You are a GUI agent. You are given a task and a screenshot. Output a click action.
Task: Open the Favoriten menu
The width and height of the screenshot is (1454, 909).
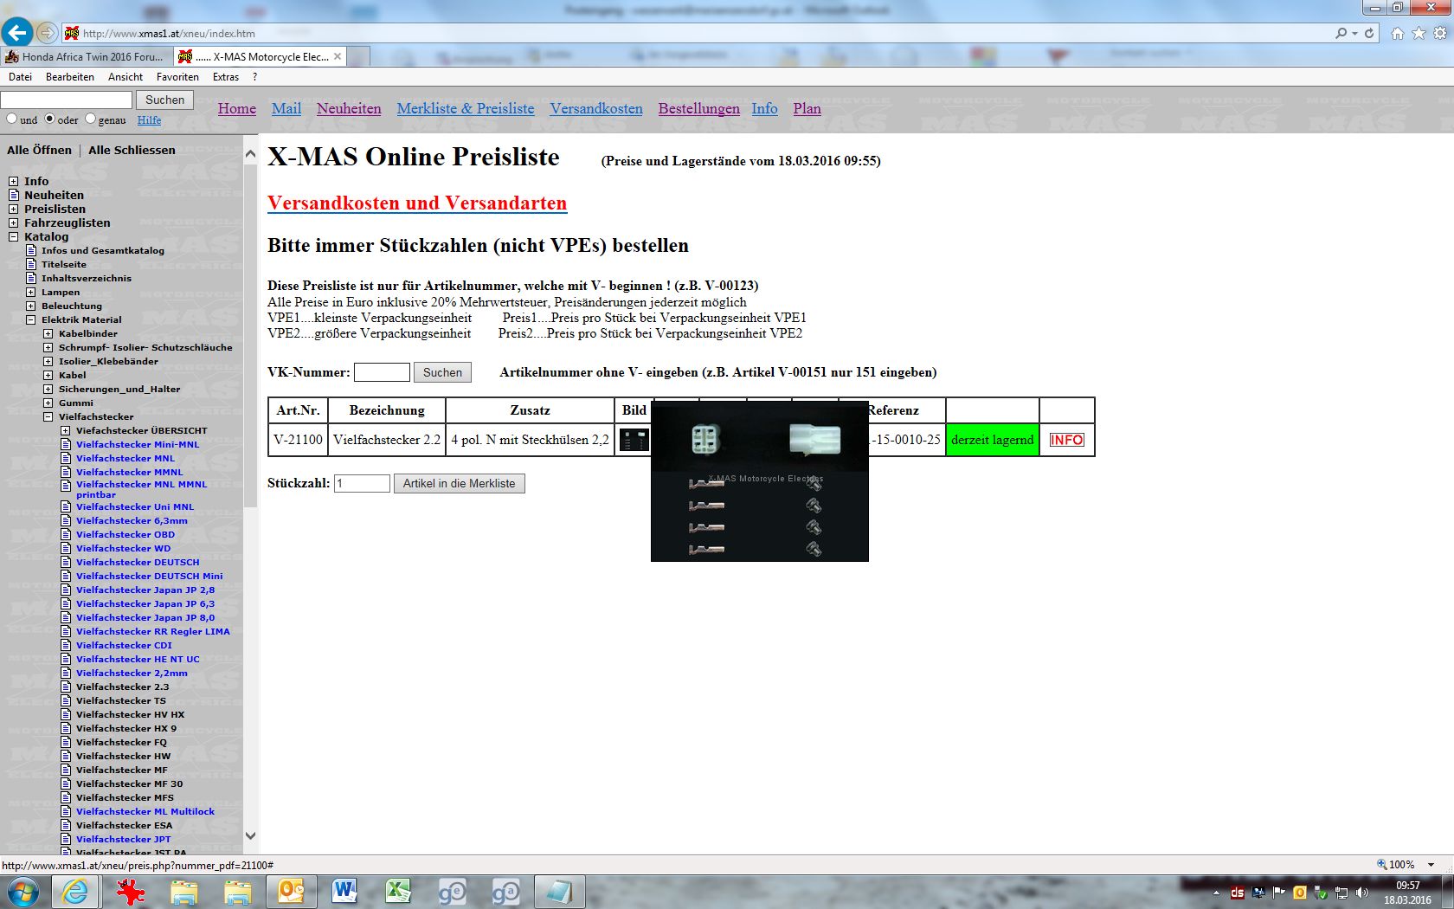coord(177,77)
